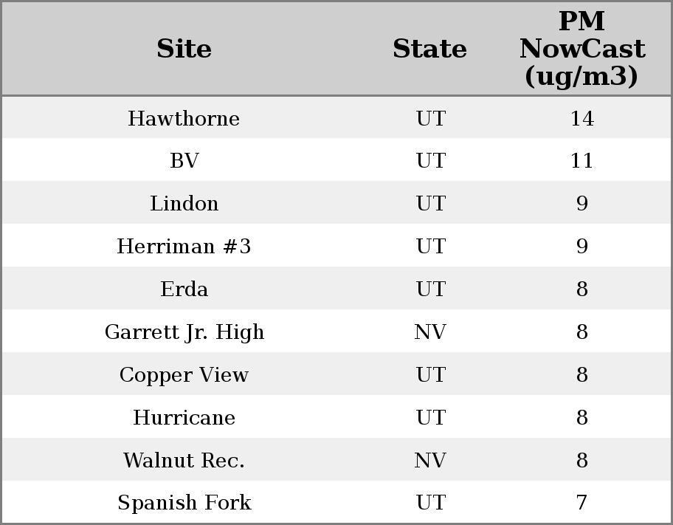Click Lindon's PM value of 9
Image resolution: width=673 pixels, height=525 pixels.
tap(581, 204)
